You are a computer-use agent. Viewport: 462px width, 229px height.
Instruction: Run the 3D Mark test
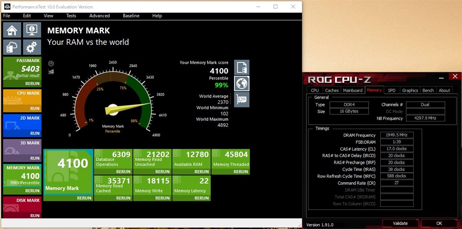point(35,158)
